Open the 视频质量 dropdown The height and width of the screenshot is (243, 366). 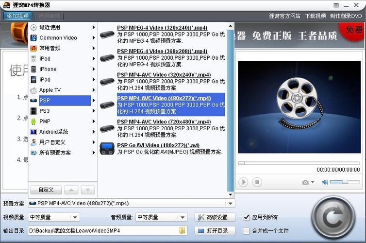coord(75,217)
